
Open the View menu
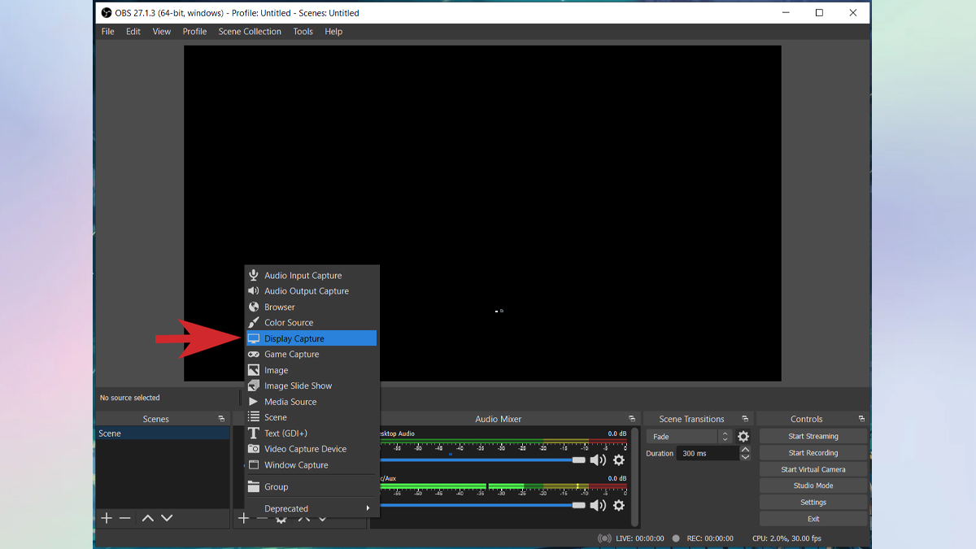tap(162, 32)
